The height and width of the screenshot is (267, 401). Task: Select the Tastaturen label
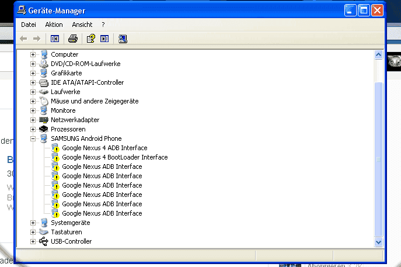tap(67, 232)
